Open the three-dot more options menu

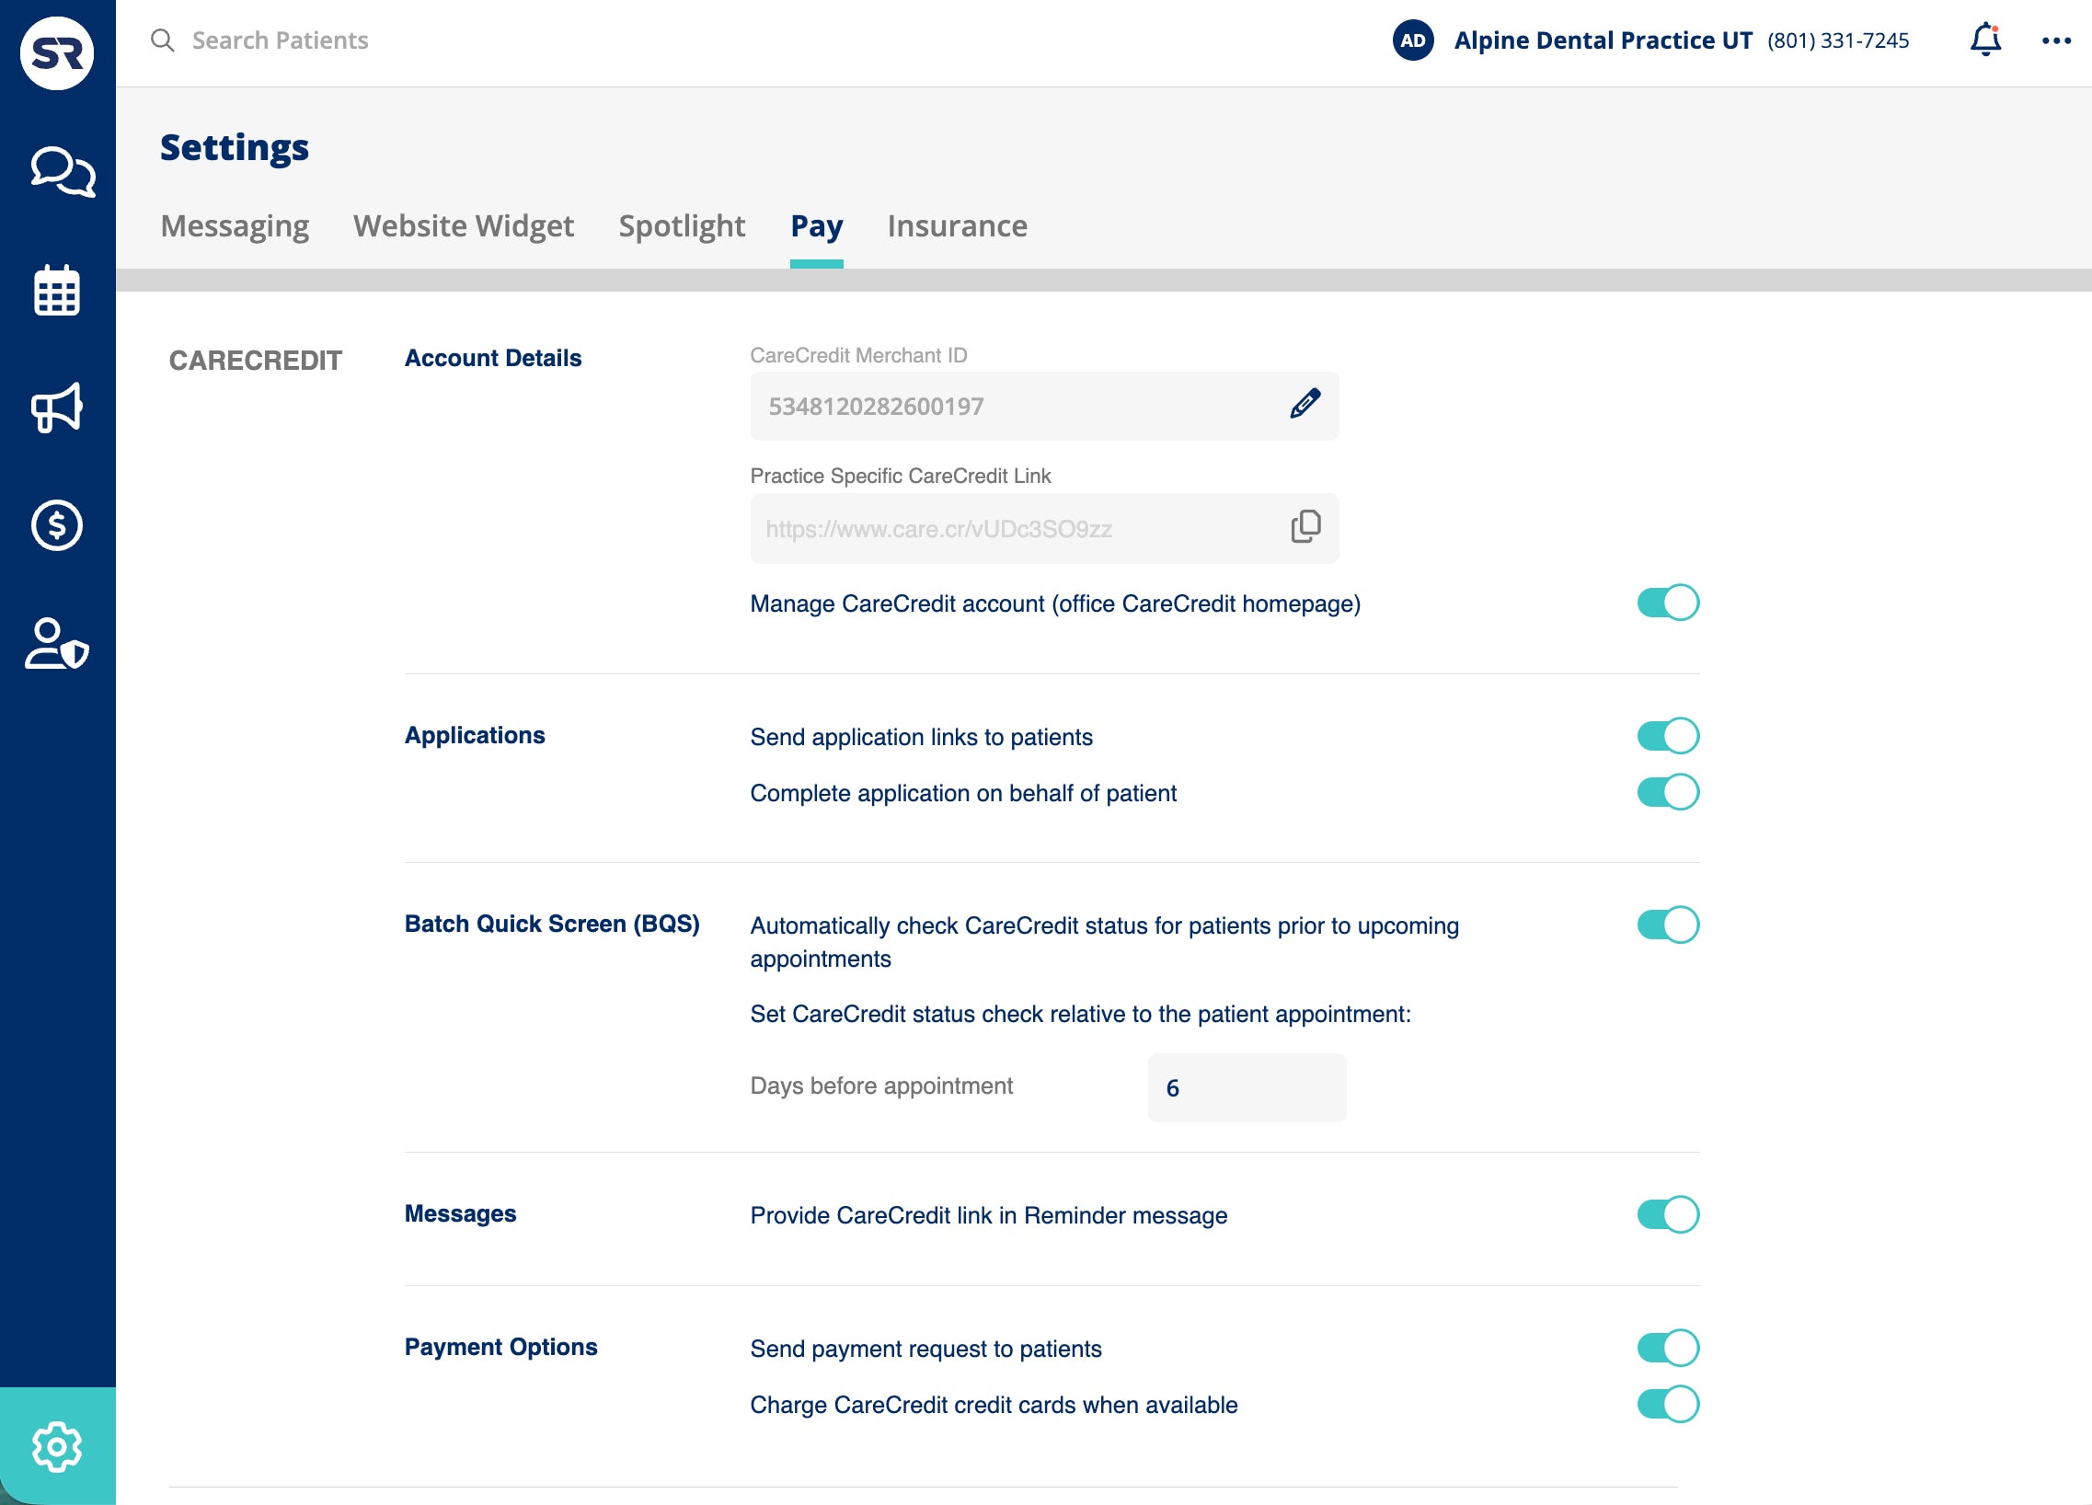pos(2055,40)
